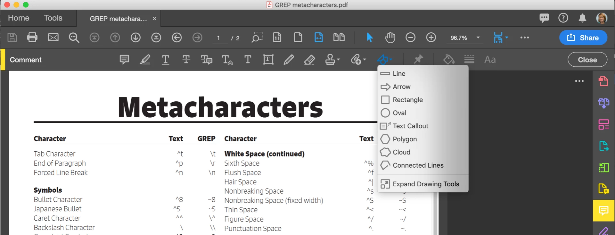Select the Strikethrough text tool
This screenshot has height=235, width=615.
click(186, 60)
